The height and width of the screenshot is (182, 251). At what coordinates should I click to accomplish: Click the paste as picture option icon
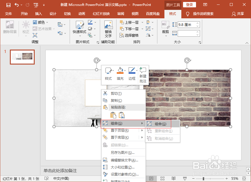point(122,115)
